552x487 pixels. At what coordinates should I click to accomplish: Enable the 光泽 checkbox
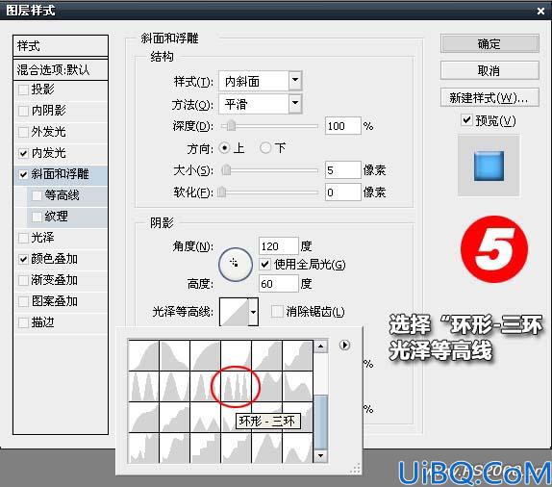pyautogui.click(x=23, y=238)
